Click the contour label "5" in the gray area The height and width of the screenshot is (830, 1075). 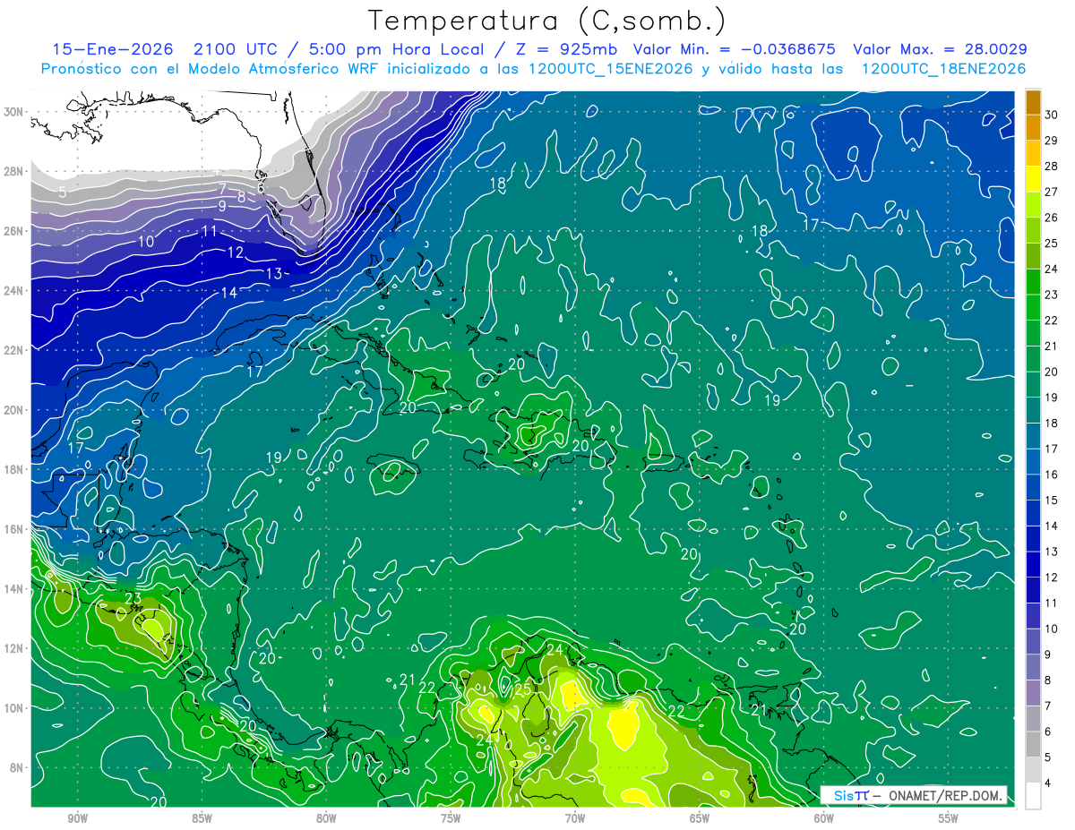[x=62, y=192]
